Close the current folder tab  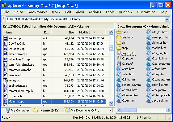click(x=111, y=110)
